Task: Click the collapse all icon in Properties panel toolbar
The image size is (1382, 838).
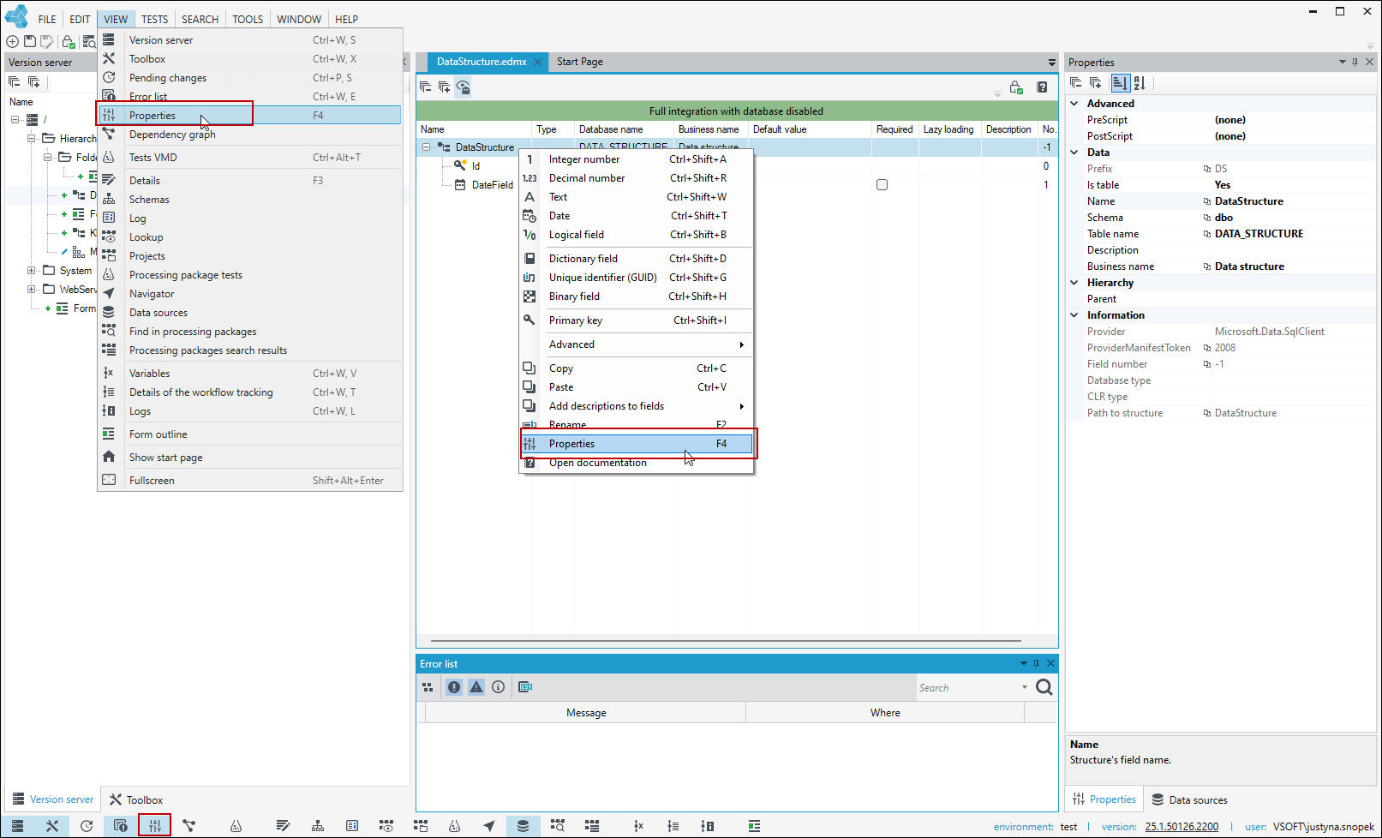Action: (x=1076, y=83)
